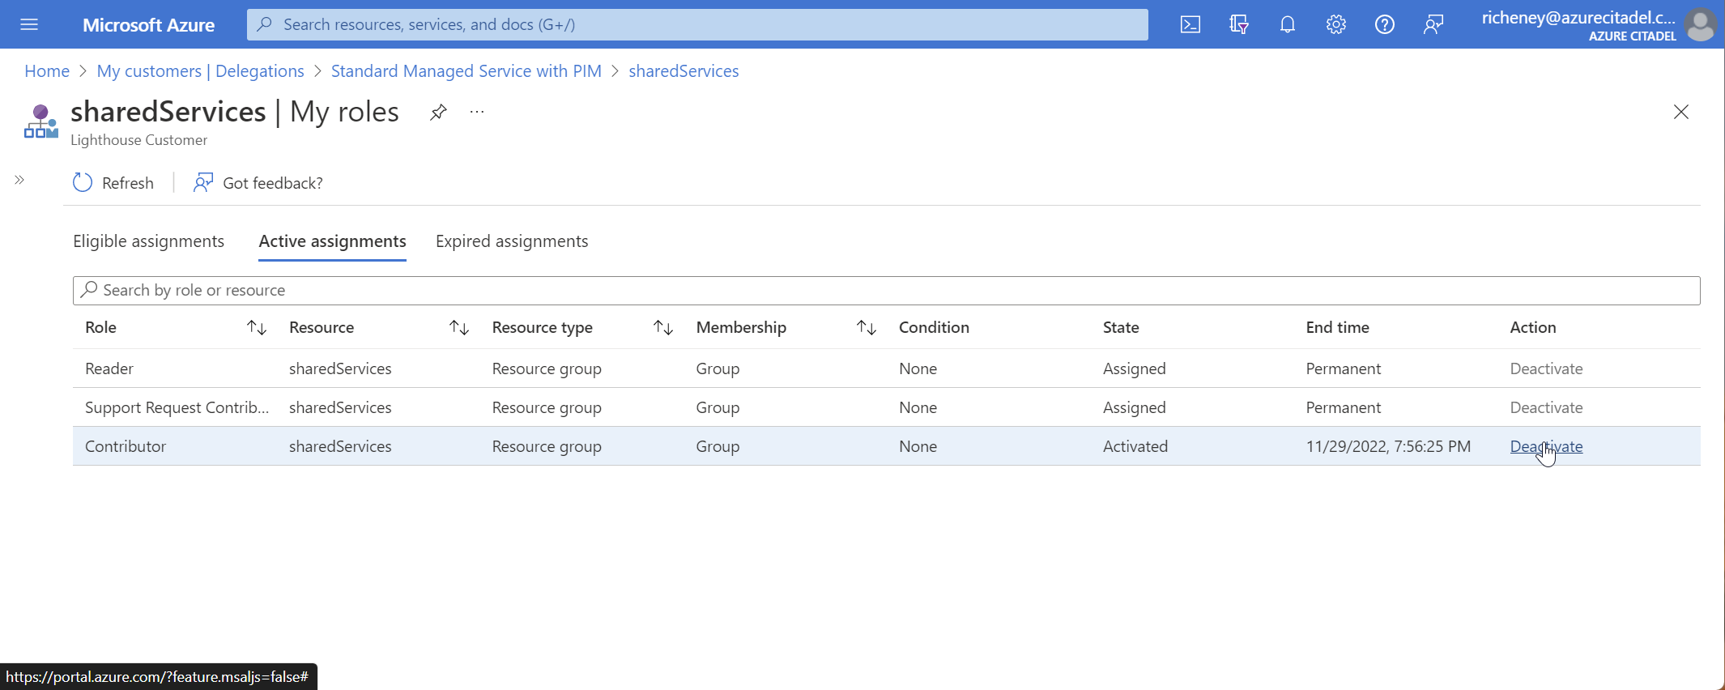The image size is (1725, 690).
Task: Deactivate the Contributor role
Action: coord(1546,446)
